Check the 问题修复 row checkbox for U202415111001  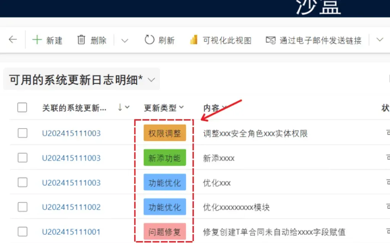tap(22, 232)
